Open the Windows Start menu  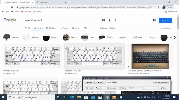[3, 97]
